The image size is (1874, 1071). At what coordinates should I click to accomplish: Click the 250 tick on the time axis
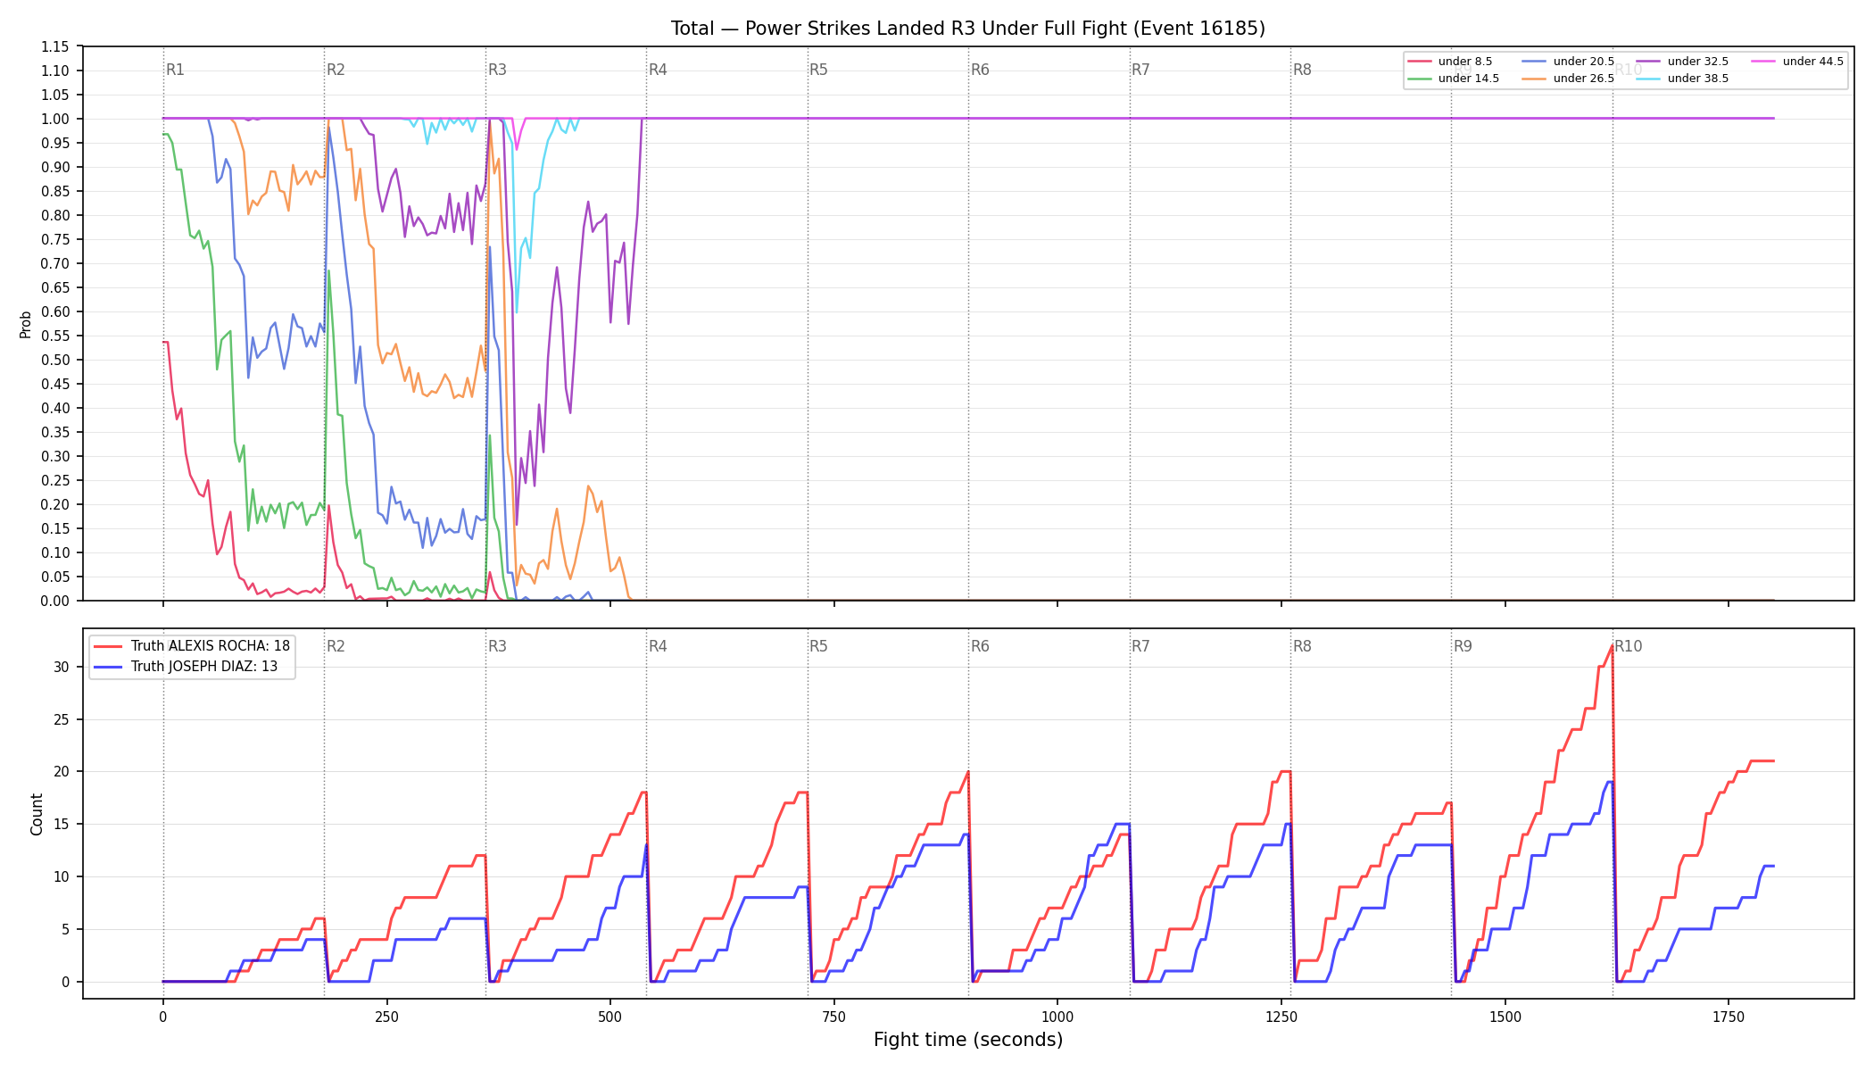(x=386, y=1017)
